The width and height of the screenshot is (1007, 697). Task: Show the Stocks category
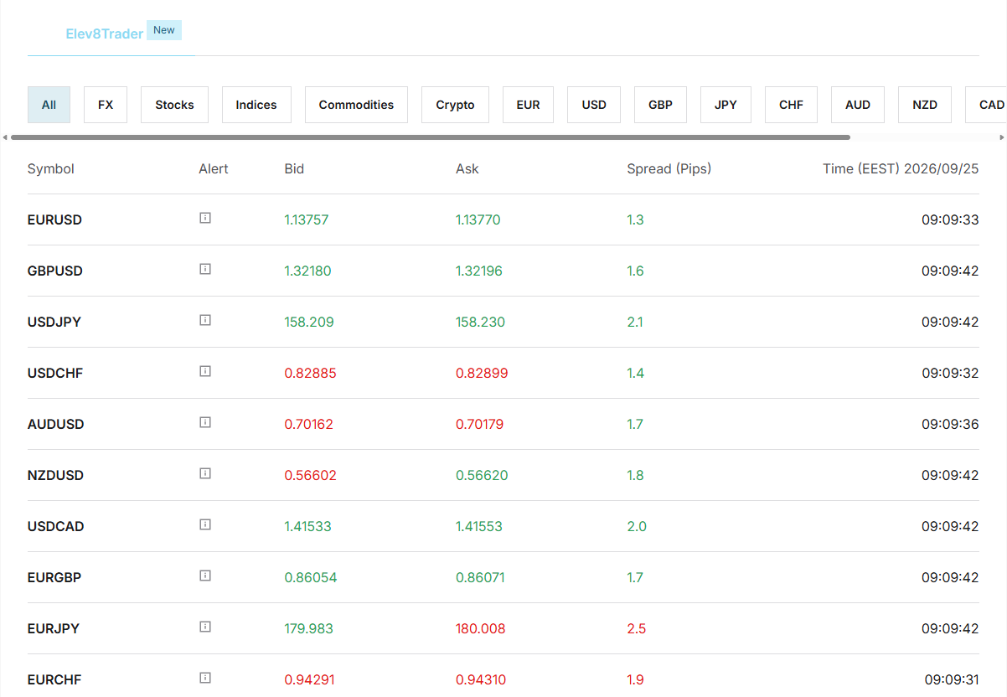[174, 105]
